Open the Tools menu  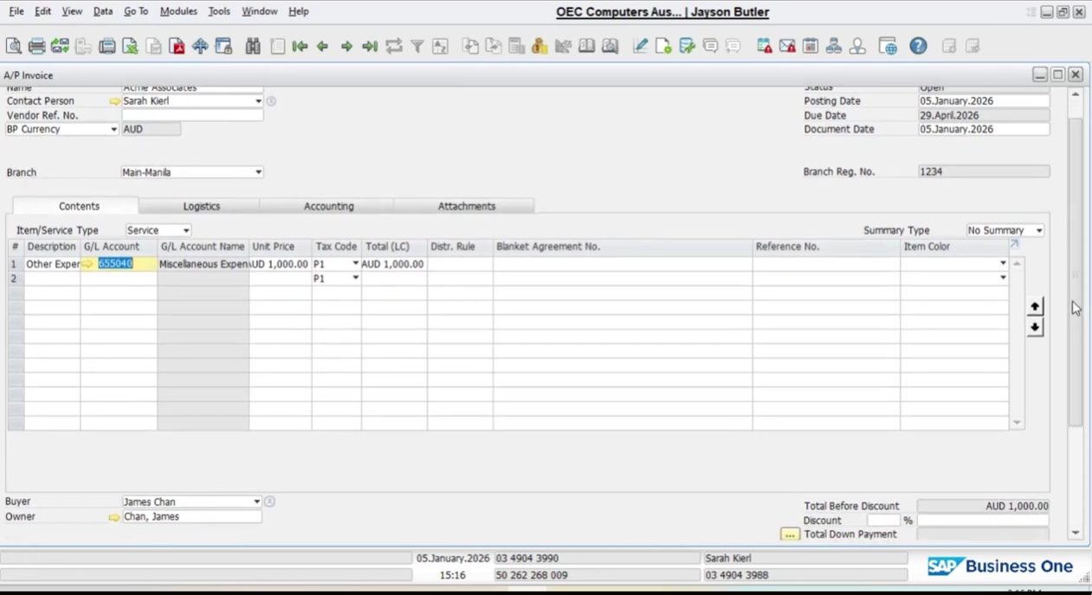219,11
